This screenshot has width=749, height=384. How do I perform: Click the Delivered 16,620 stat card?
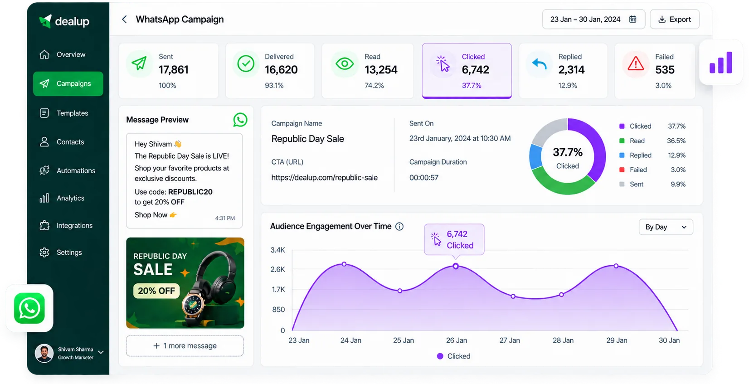point(270,71)
